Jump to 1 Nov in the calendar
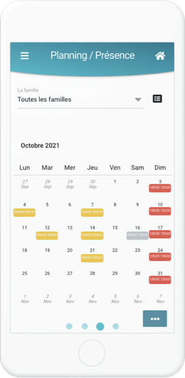185x378 pixels. tap(25, 299)
